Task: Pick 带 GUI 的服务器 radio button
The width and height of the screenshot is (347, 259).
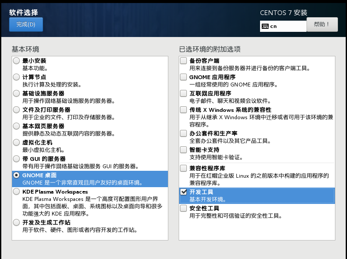Action: point(16,159)
